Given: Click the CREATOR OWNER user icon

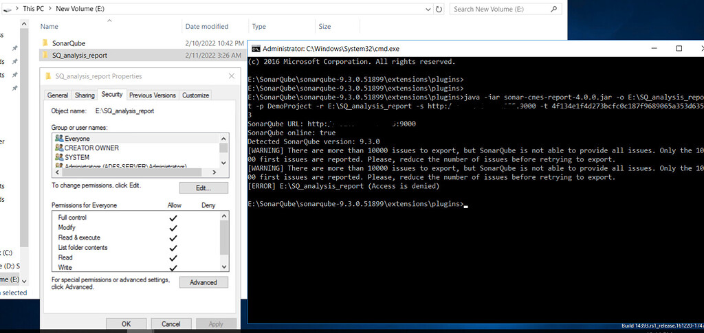Looking at the screenshot, I should (x=59, y=148).
